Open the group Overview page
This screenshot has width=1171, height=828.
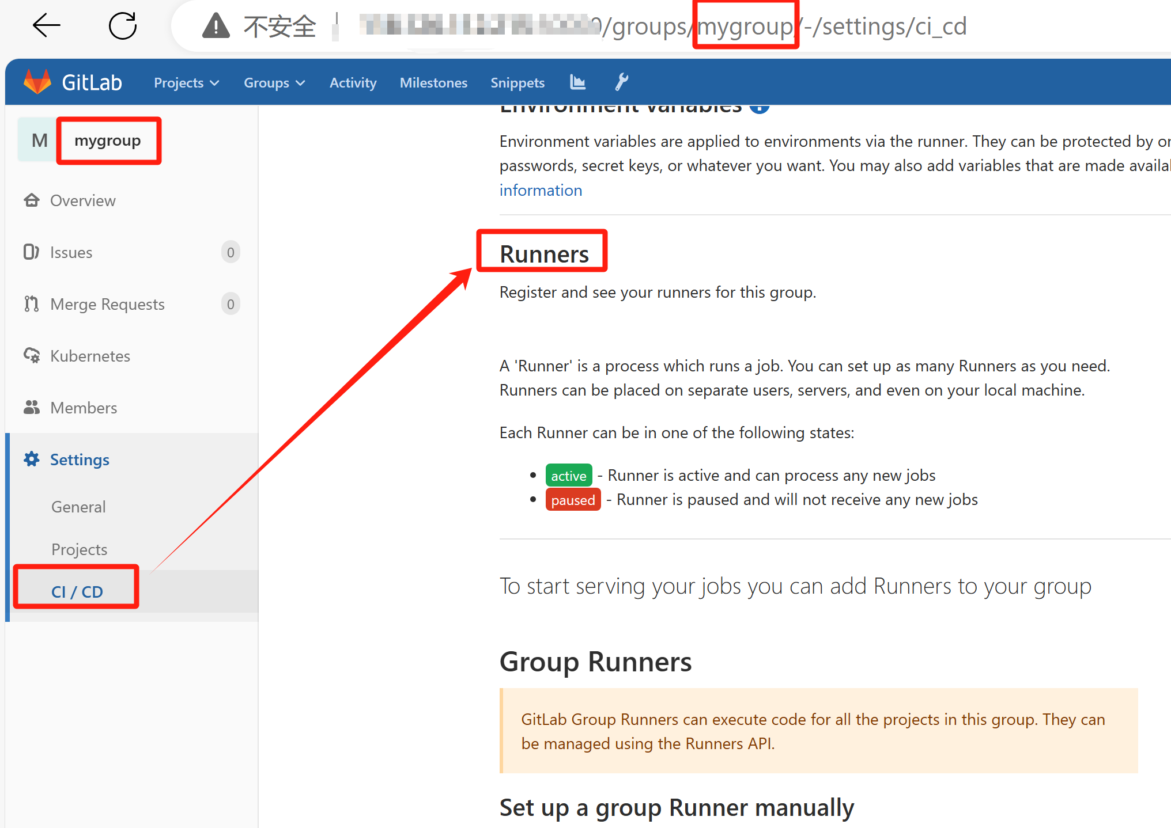(82, 200)
